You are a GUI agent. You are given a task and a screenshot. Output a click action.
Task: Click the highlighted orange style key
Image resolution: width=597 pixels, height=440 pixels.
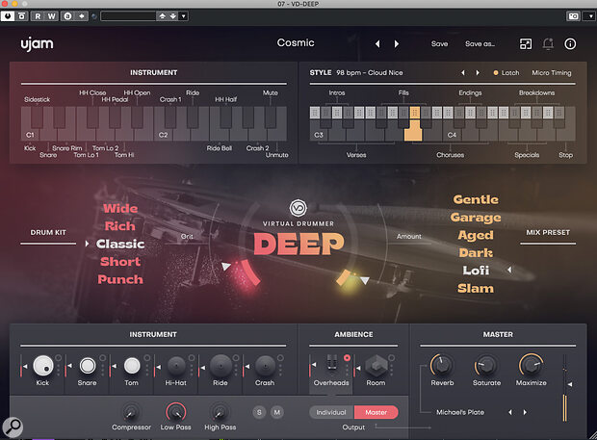tap(413, 125)
